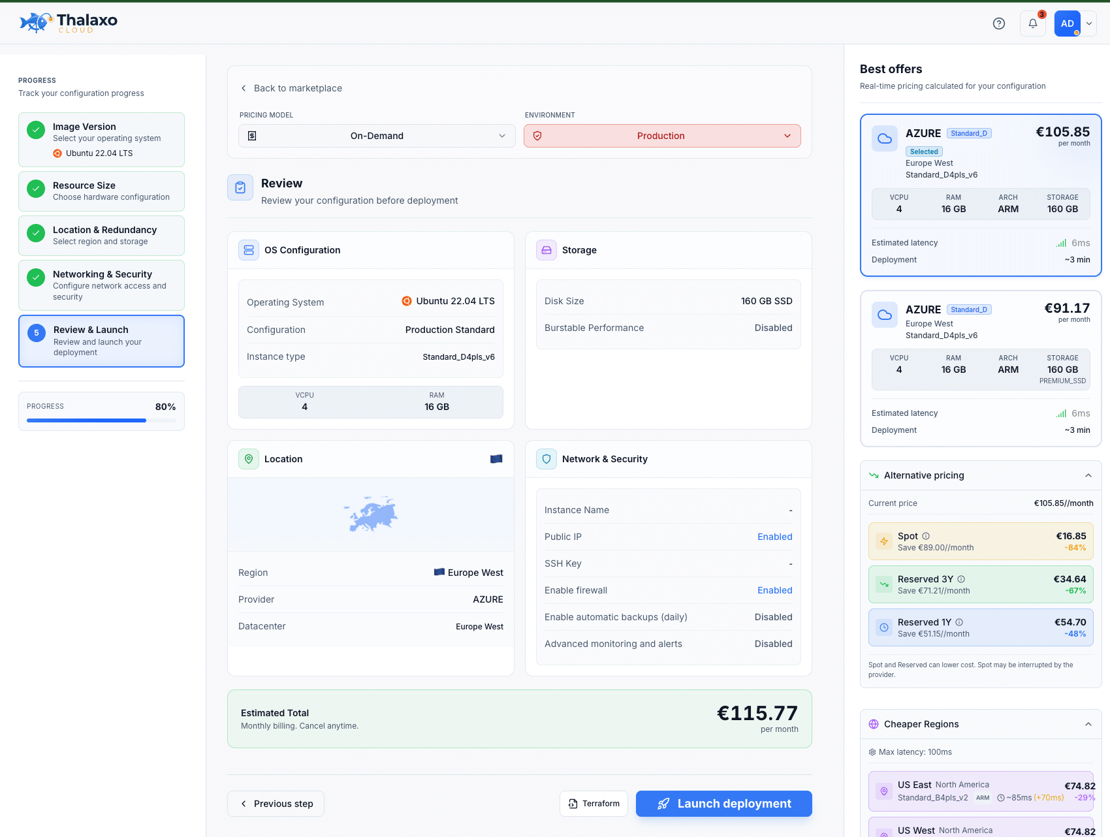The height and width of the screenshot is (837, 1110).
Task: Click the AD user avatar
Action: pyautogui.click(x=1068, y=24)
